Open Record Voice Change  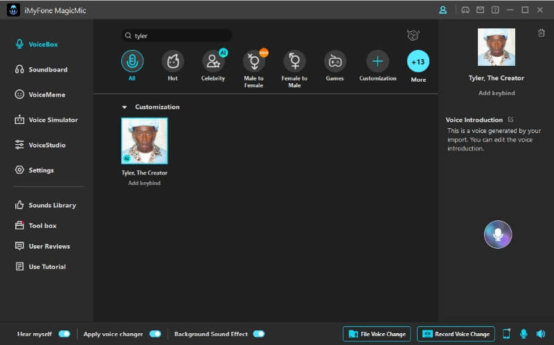pos(456,334)
